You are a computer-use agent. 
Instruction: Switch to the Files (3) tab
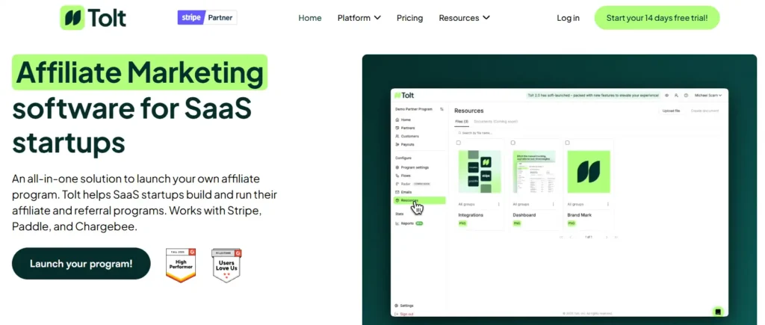pyautogui.click(x=462, y=122)
